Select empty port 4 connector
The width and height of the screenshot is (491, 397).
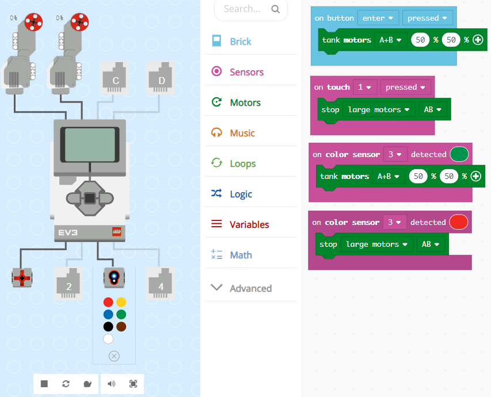click(160, 283)
